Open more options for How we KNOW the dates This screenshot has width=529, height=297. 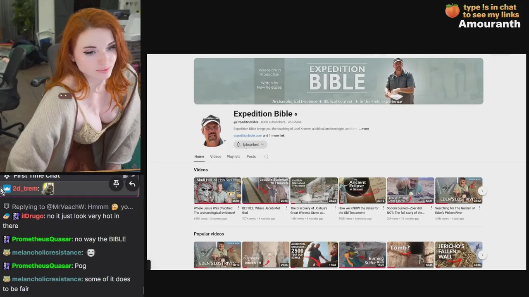point(383,208)
